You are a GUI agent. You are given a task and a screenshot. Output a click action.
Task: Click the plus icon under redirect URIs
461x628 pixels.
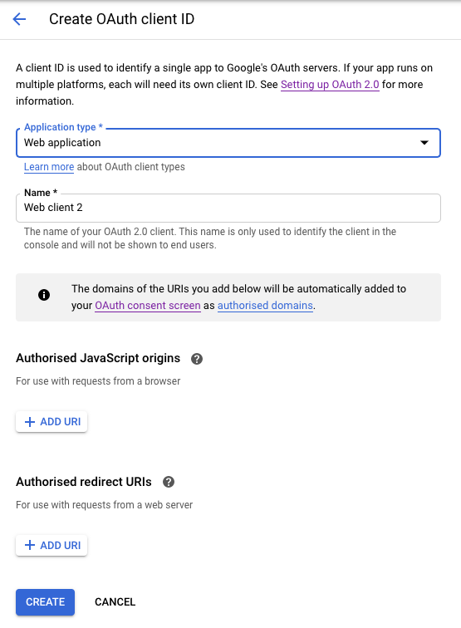[x=30, y=545]
